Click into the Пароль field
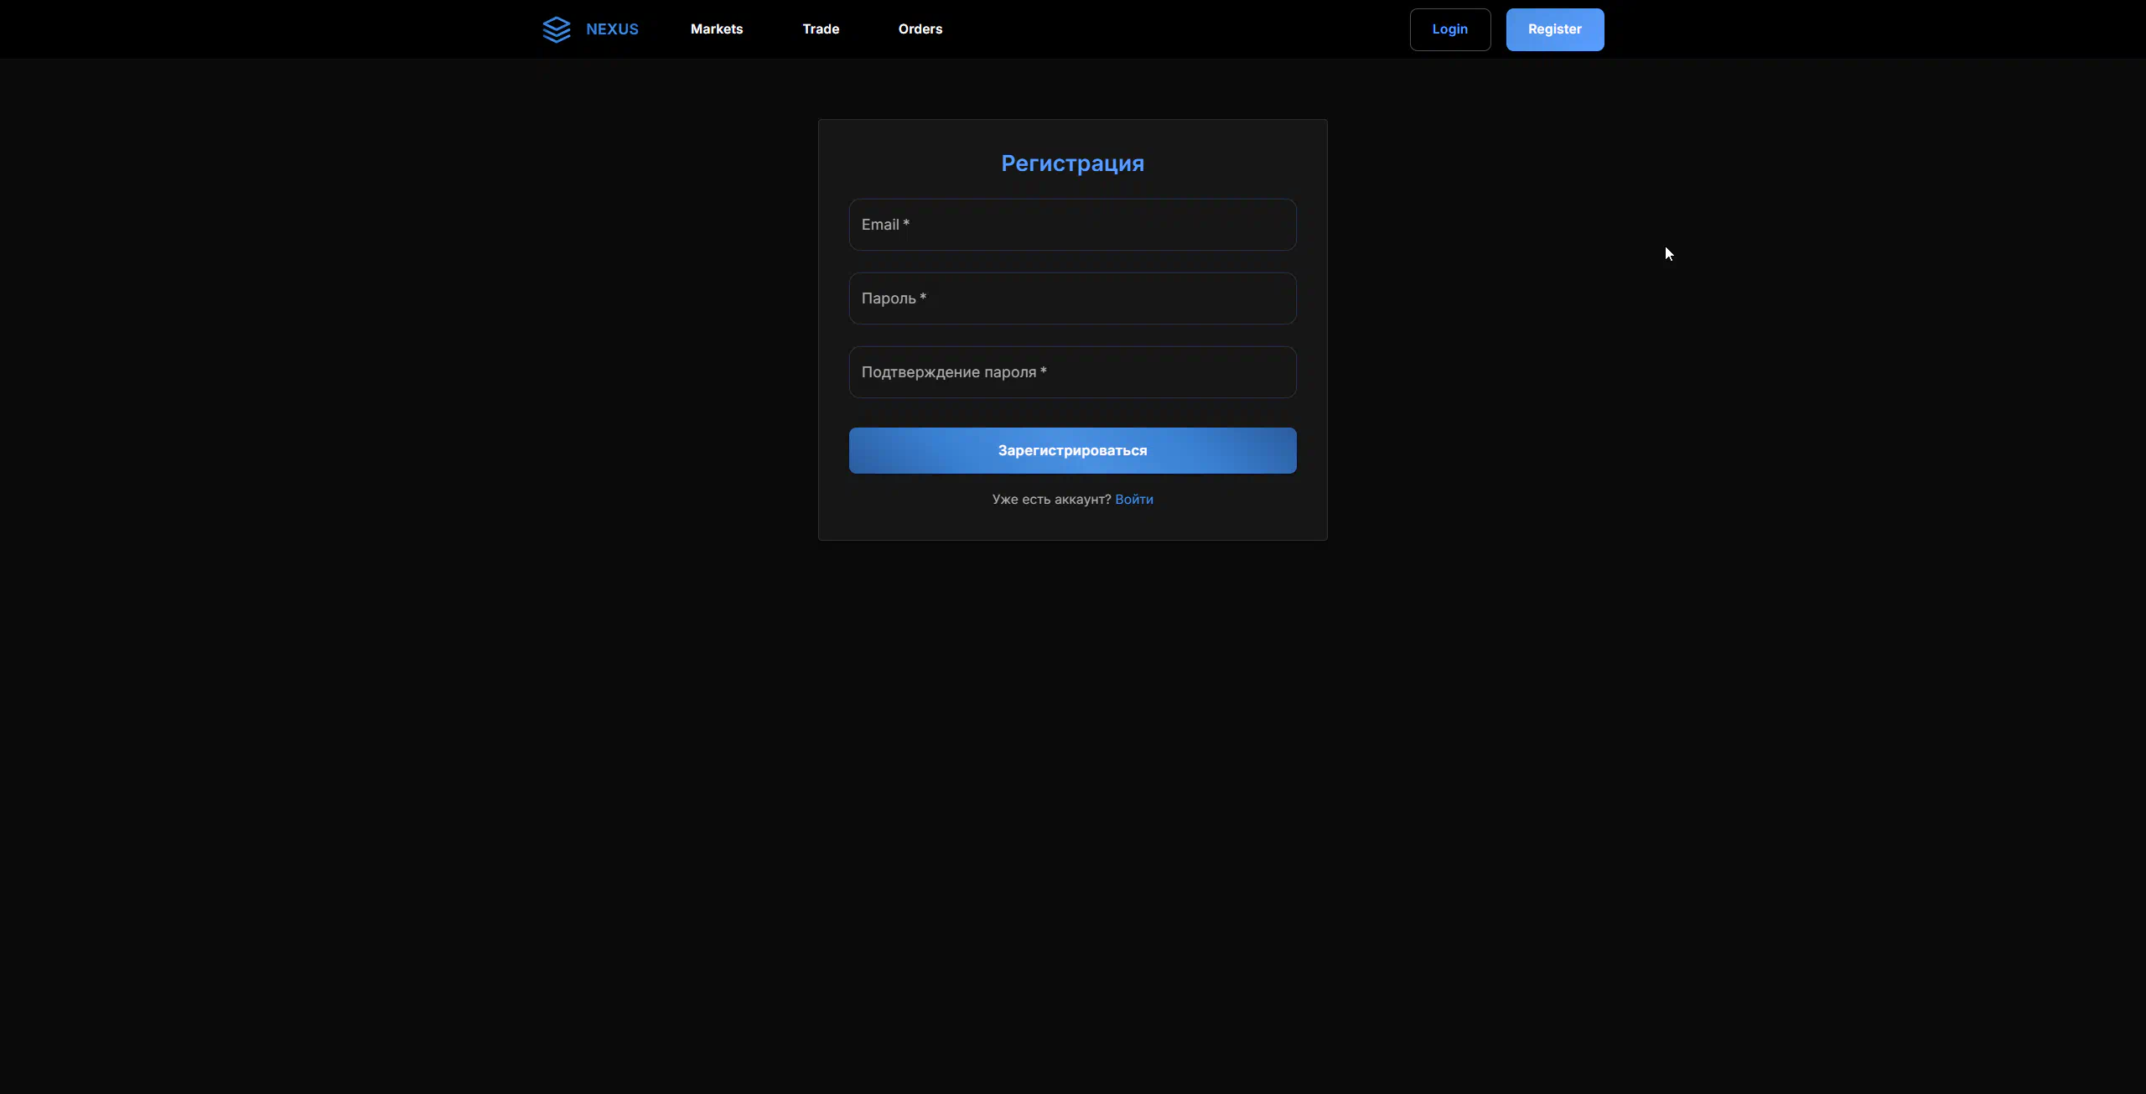 point(1072,298)
